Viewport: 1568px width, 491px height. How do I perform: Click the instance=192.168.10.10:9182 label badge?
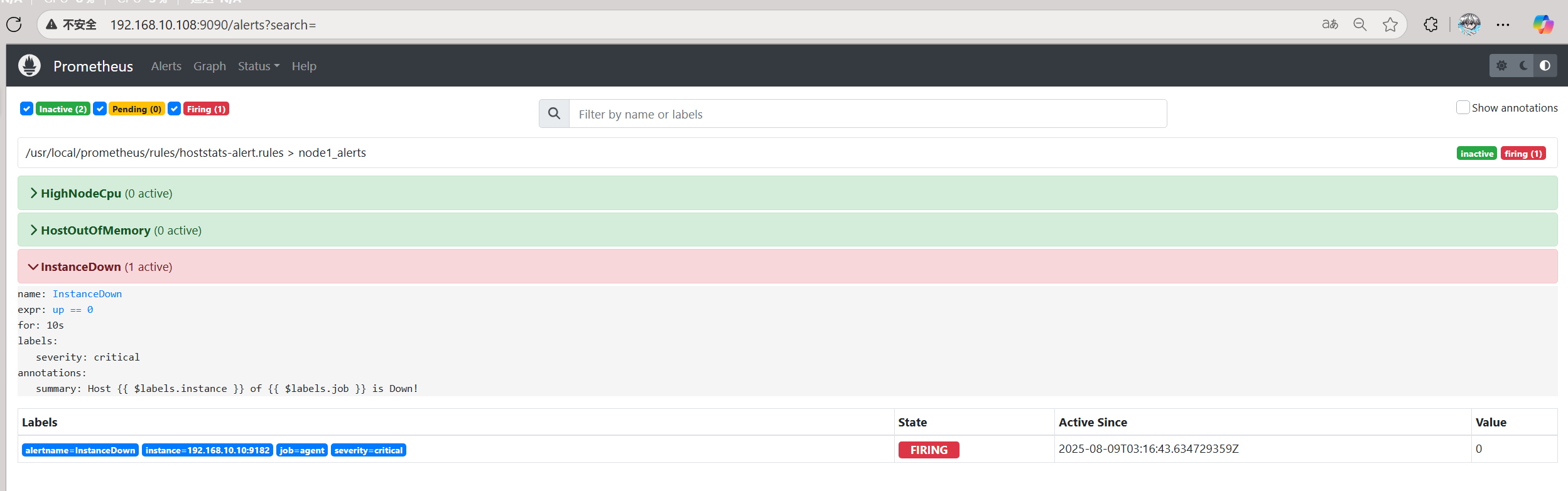[x=207, y=450]
